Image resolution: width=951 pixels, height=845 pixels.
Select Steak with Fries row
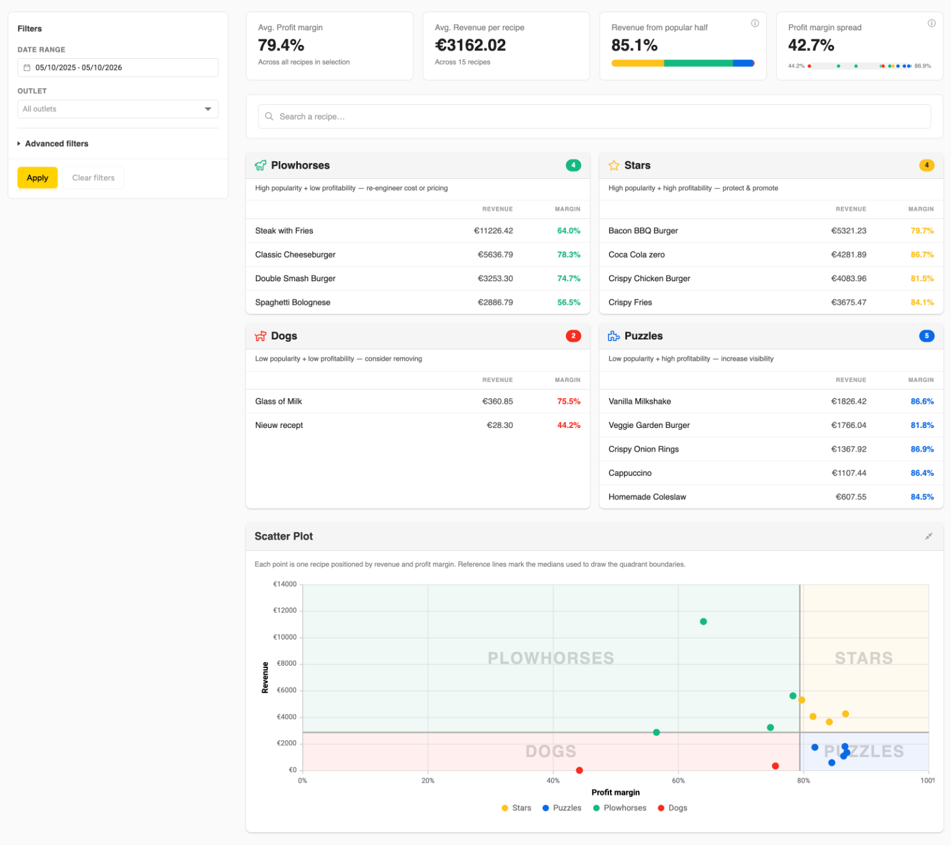tap(418, 231)
